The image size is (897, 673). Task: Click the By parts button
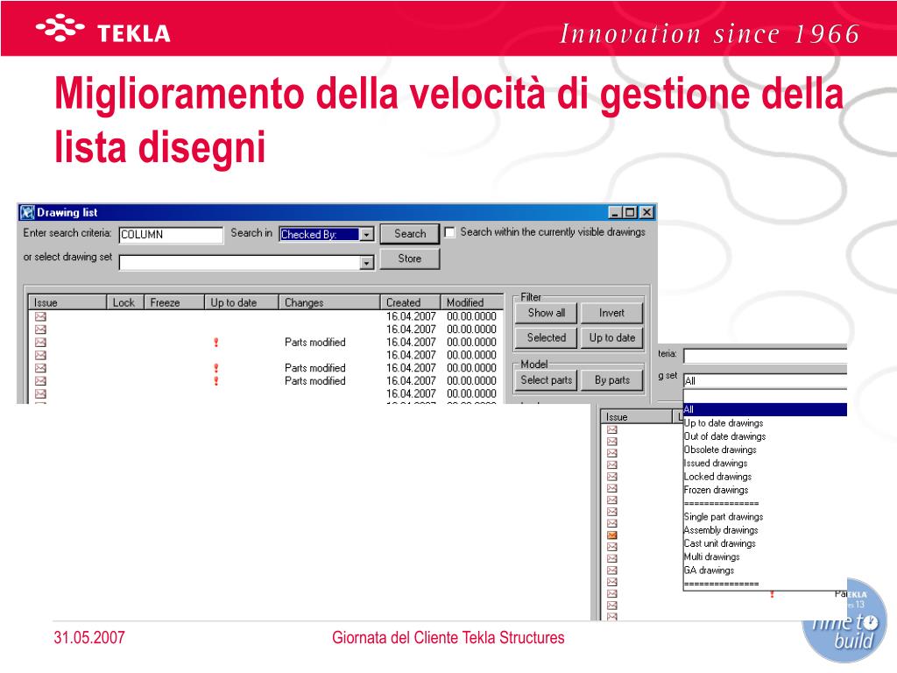click(611, 380)
